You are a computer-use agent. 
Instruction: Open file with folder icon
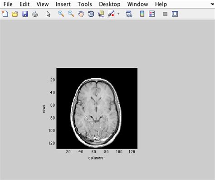[x=15, y=14]
